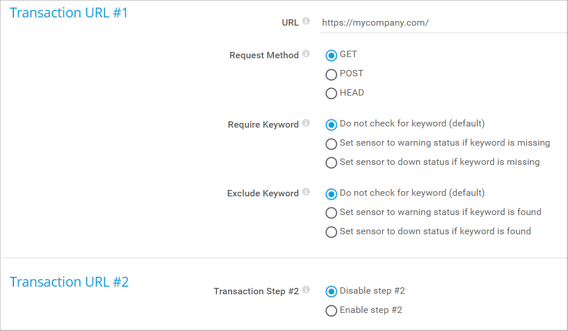This screenshot has height=331, width=568.
Task: Select require keyword 'Do not check' option
Action: (331, 125)
